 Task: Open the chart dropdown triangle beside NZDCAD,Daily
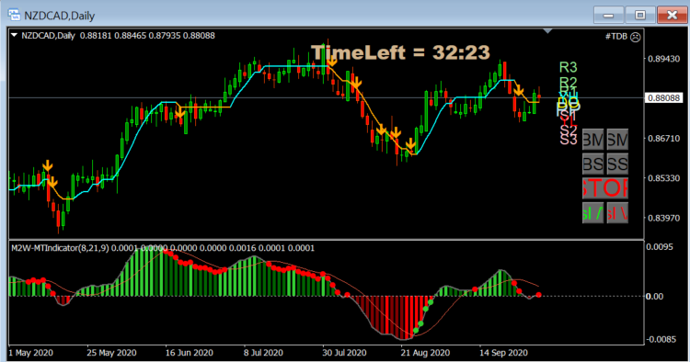(x=14, y=35)
